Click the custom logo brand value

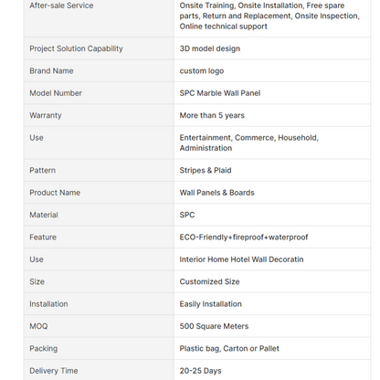pyautogui.click(x=202, y=71)
